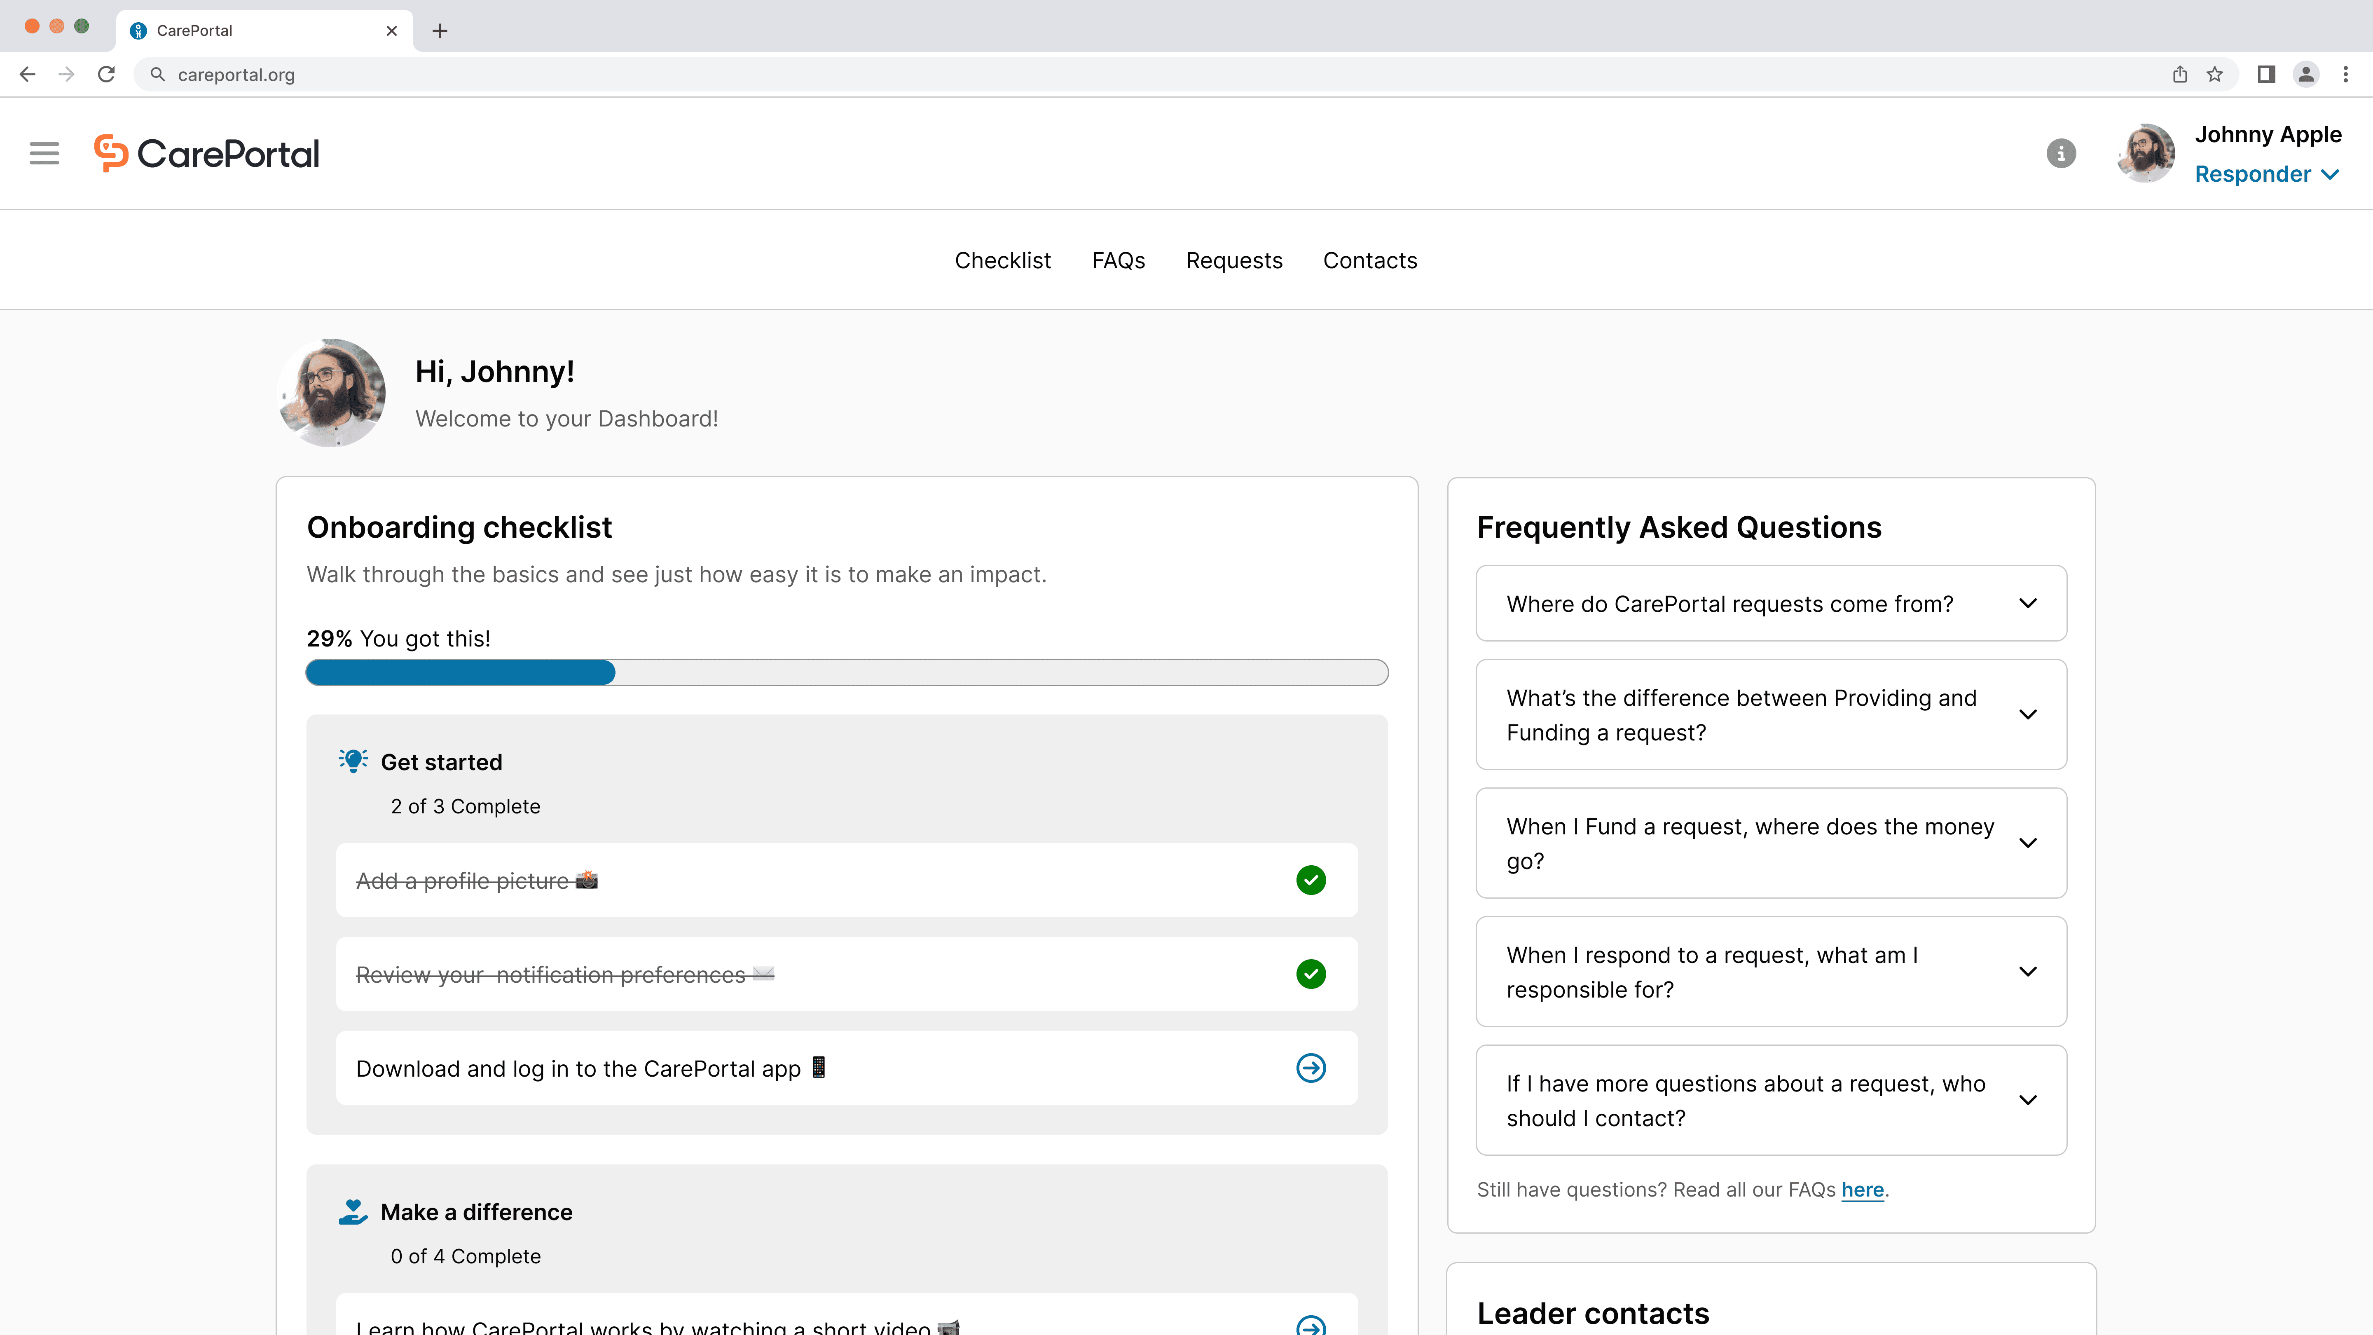
Task: Click the short video checklist item arrow
Action: (x=1310, y=1327)
